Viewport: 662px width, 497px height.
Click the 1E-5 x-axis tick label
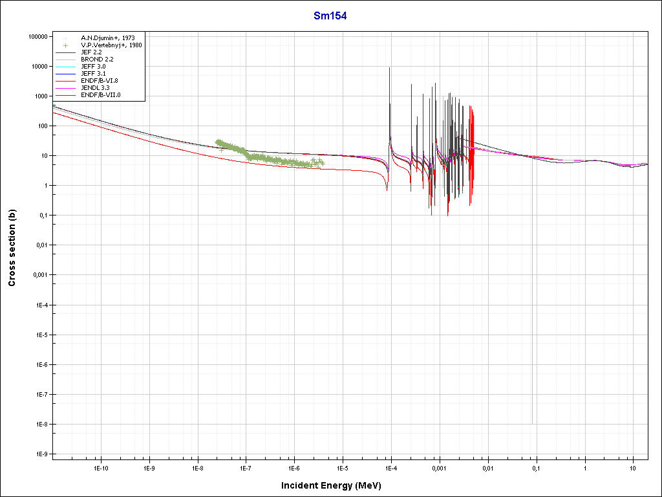[x=342, y=468]
